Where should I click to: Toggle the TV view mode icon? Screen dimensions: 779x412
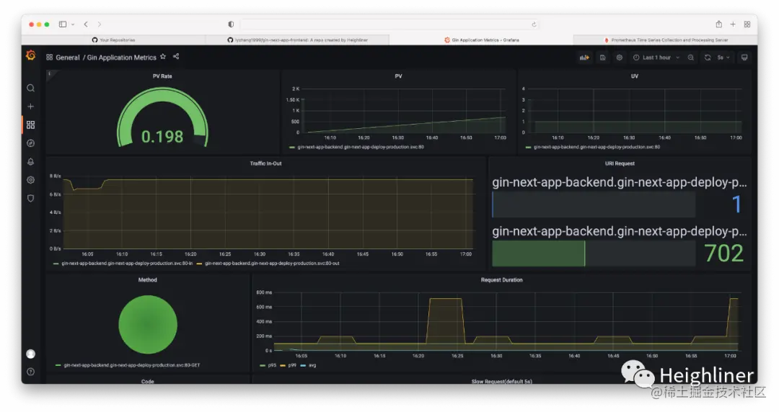point(744,58)
